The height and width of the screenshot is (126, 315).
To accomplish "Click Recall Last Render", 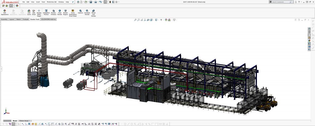I will click(93, 12).
